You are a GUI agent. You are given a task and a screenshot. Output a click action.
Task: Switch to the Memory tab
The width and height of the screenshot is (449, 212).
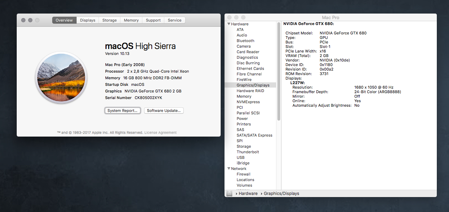point(131,20)
